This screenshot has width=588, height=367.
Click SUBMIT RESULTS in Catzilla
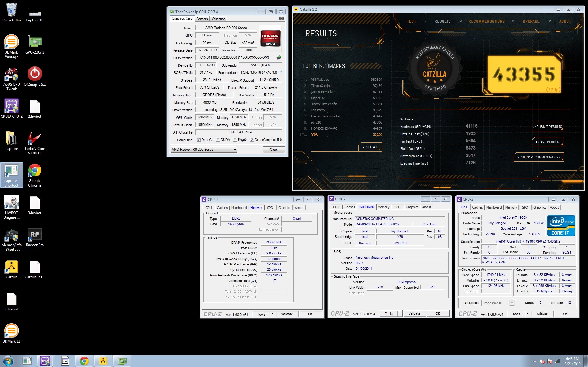[x=548, y=127]
